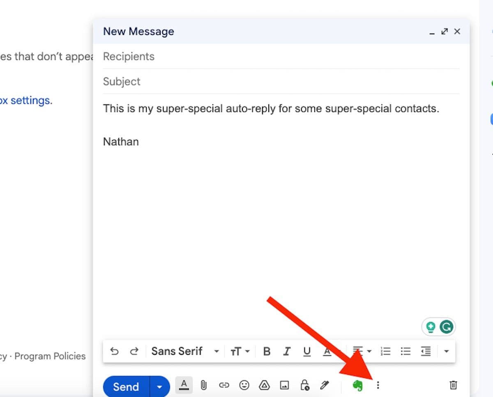Open the emoji picker

coord(244,385)
